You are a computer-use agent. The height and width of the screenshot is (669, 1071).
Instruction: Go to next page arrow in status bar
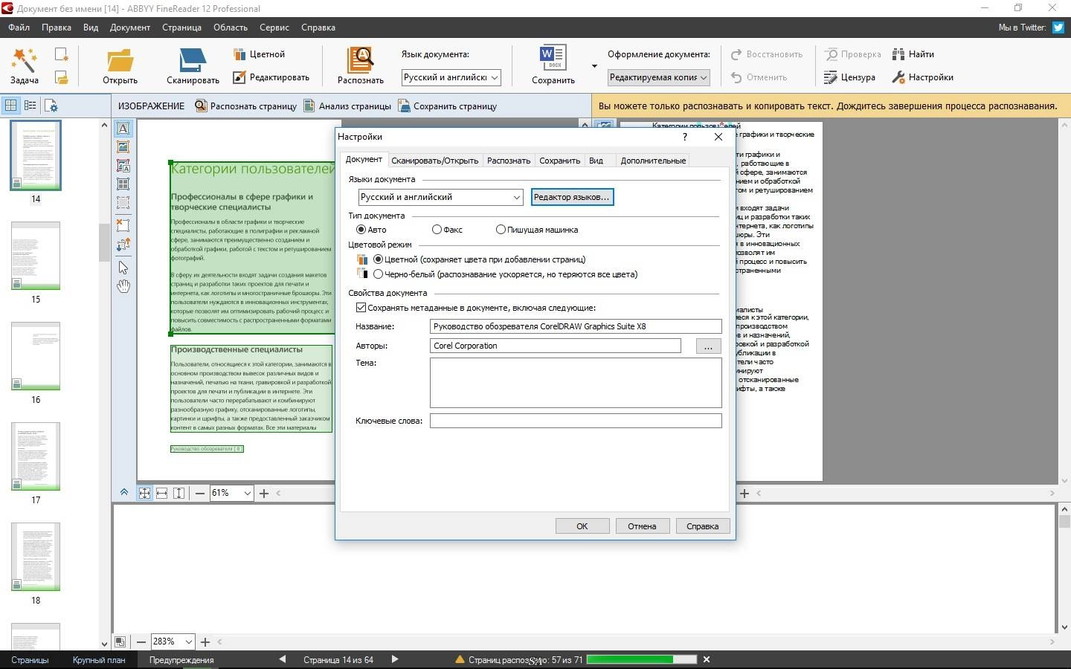pos(395,659)
